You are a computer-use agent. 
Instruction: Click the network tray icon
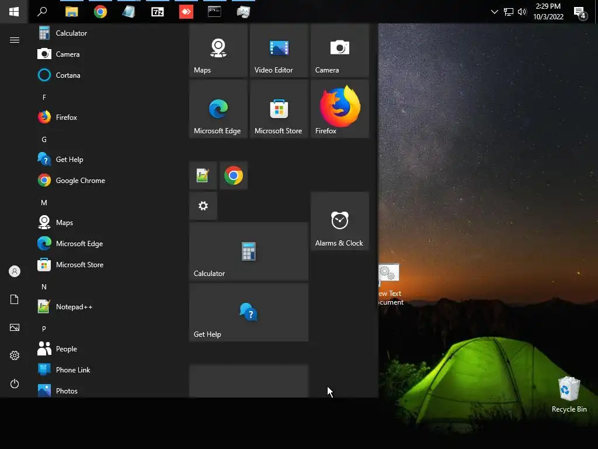click(x=509, y=12)
